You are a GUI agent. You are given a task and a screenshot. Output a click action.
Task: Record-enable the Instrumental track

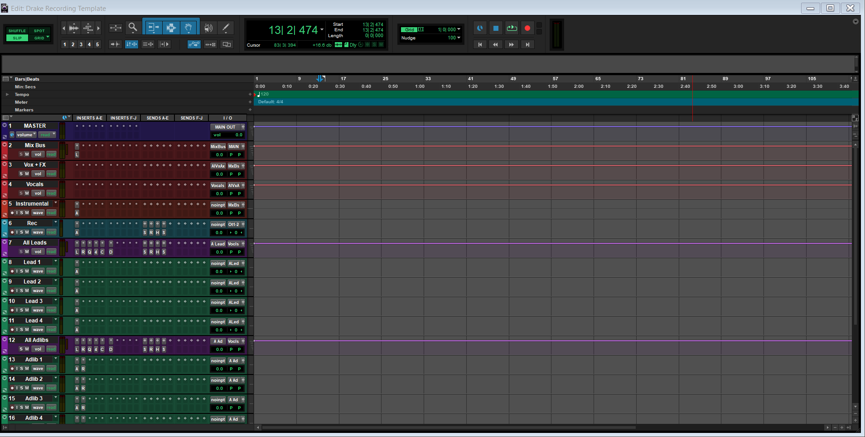click(x=12, y=213)
